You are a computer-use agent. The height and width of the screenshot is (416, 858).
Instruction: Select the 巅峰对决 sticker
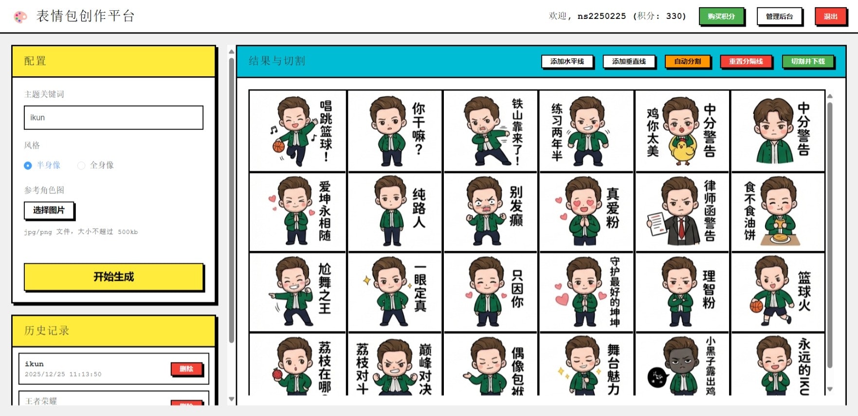[395, 364]
